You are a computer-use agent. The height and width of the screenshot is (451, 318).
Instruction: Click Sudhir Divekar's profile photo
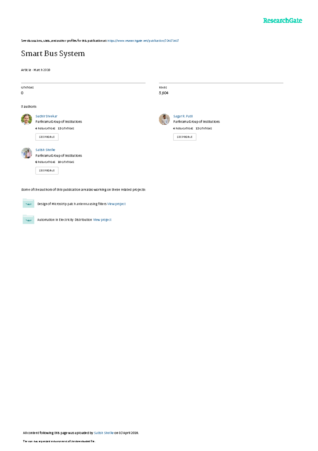point(26,119)
